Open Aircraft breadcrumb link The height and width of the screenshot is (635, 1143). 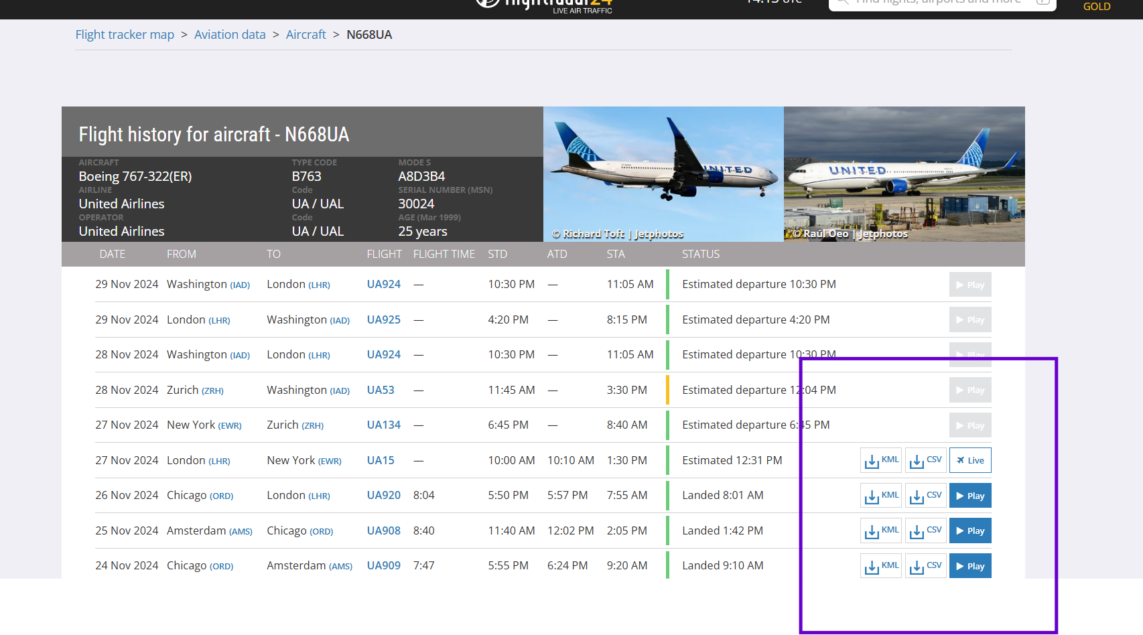tap(306, 35)
